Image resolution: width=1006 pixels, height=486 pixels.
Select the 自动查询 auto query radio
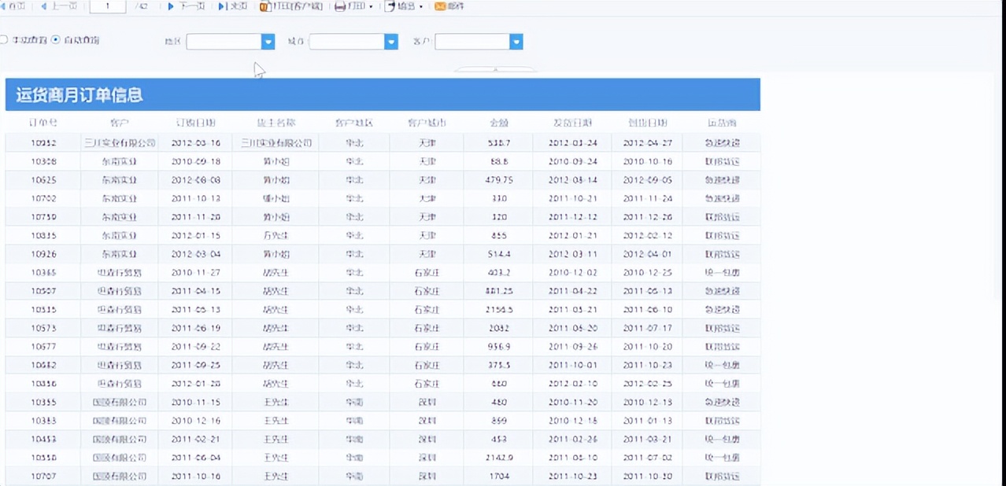click(56, 39)
